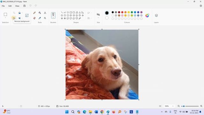Click the Redo arrow

pos(36,6)
